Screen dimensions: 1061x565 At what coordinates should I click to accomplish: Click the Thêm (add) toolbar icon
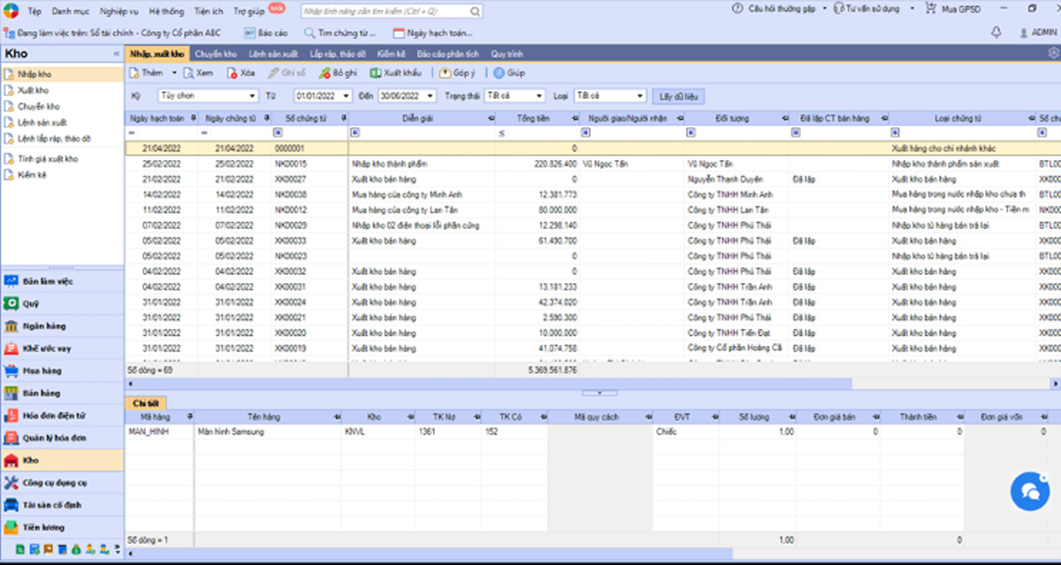coord(134,73)
